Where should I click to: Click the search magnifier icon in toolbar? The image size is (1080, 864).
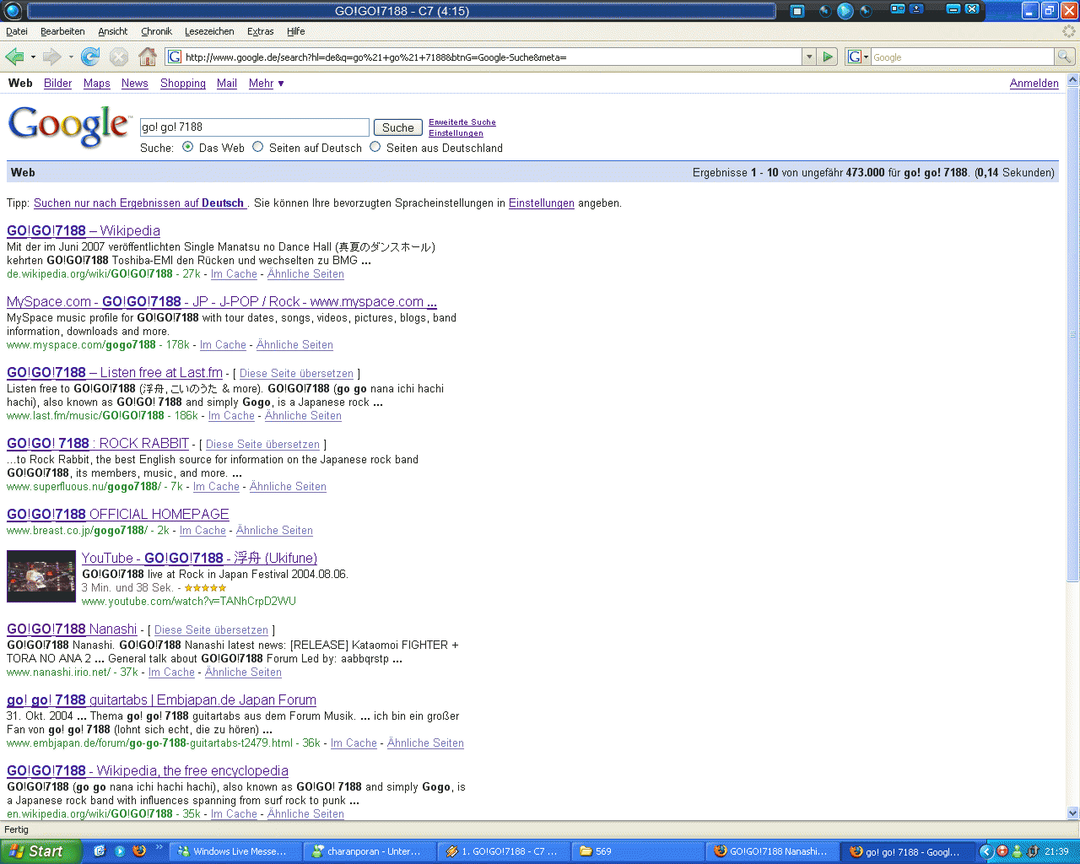click(x=1066, y=57)
